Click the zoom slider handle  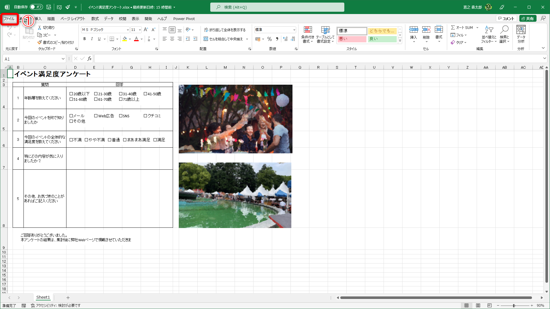(x=514, y=305)
